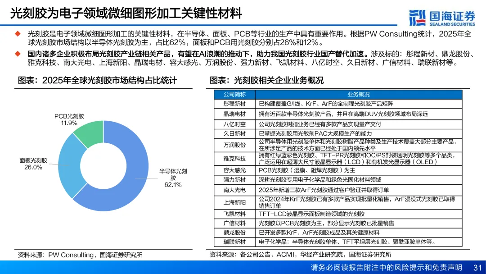Click the bold paragraph starting 国内诸多企业积极布局
This screenshot has width=486, height=274.
197,54
